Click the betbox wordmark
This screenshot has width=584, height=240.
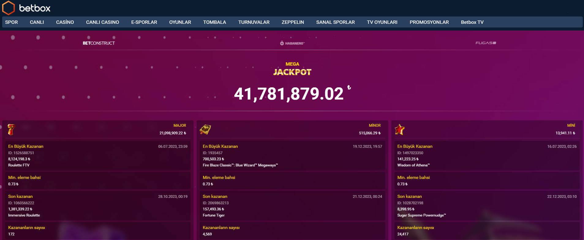35,8
